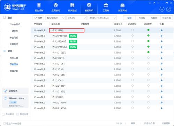Click the 刷新 refresh button
This screenshot has width=174, height=126.
tap(38, 18)
